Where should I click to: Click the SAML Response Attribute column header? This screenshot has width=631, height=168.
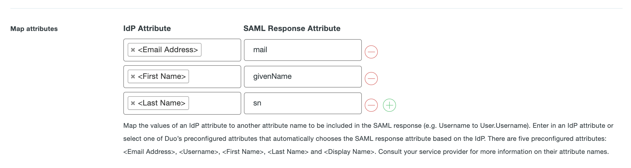[x=292, y=29]
